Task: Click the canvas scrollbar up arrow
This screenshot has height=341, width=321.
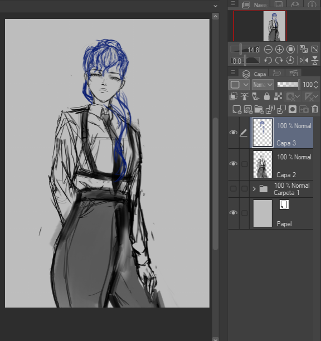Action: click(215, 16)
